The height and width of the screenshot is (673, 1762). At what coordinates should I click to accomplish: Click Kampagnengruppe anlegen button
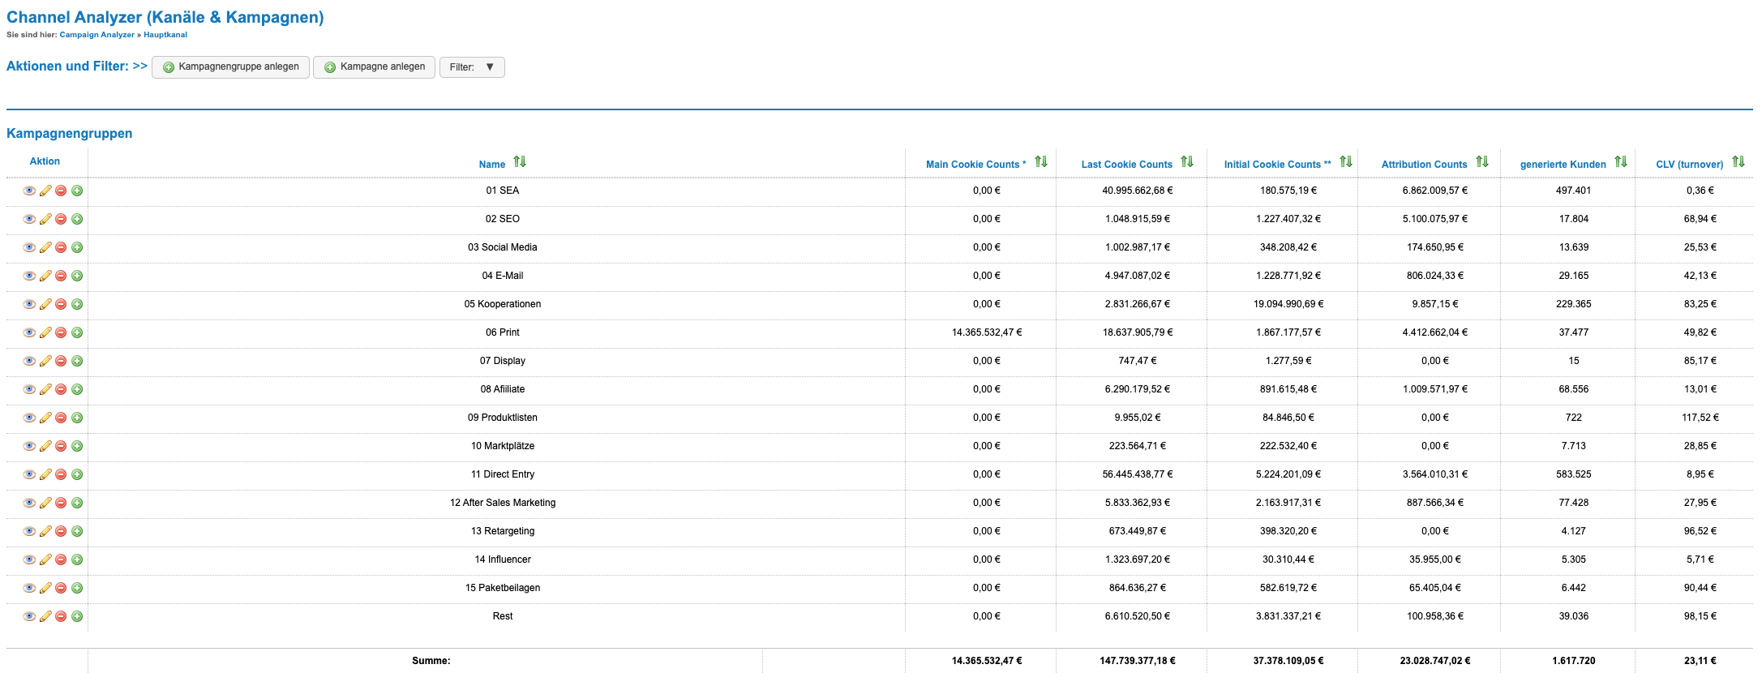[x=230, y=67]
